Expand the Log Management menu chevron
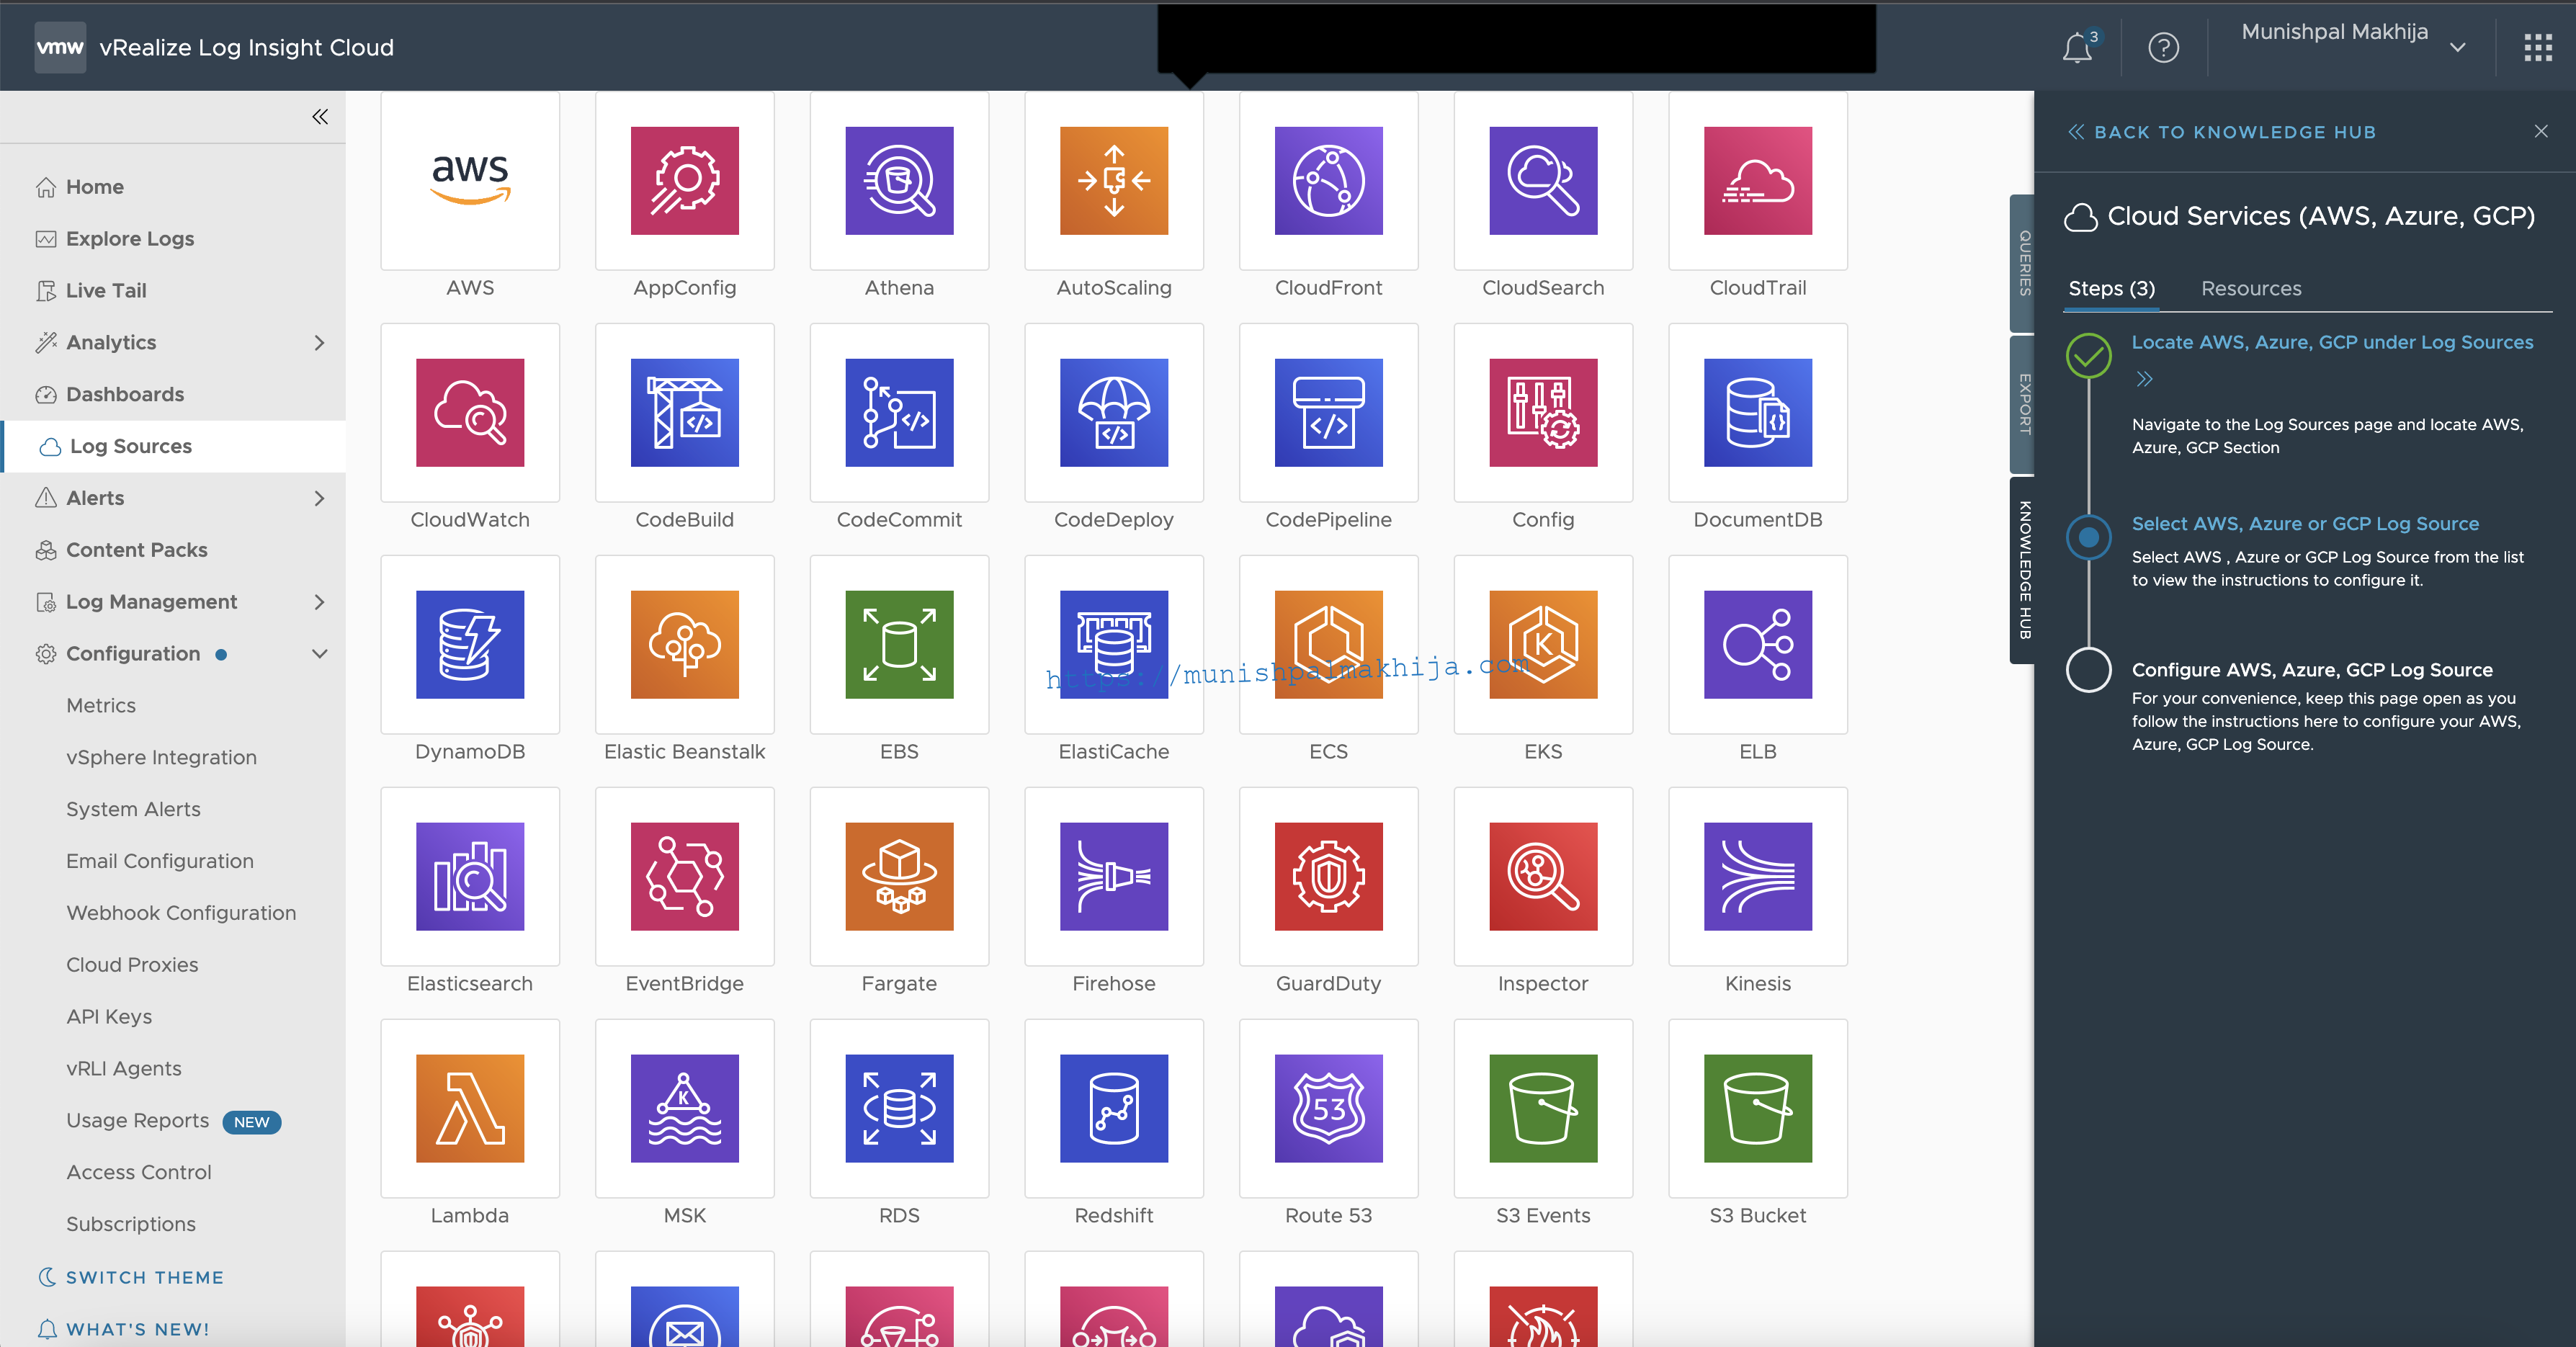Image resolution: width=2576 pixels, height=1347 pixels. [x=319, y=602]
